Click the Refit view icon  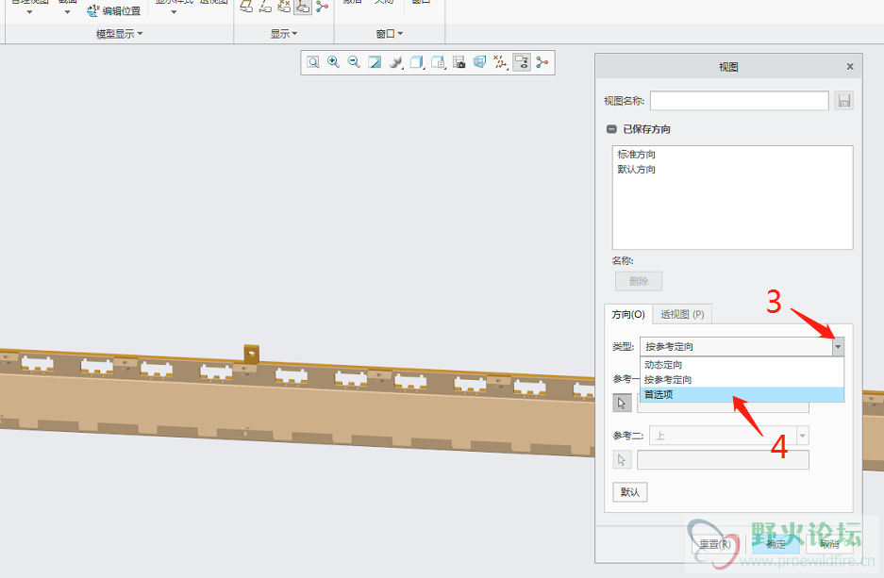[x=313, y=62]
